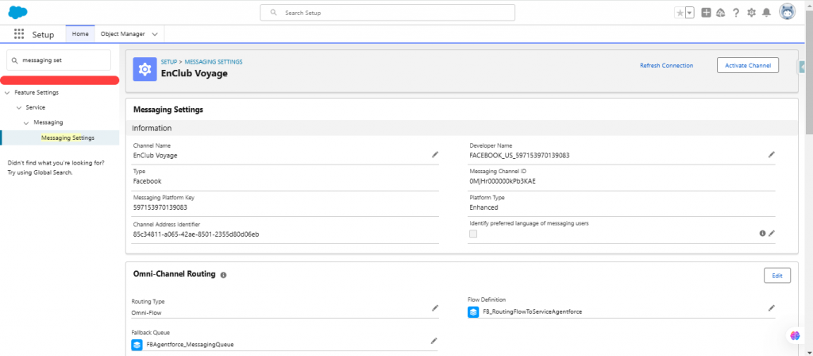Click info icon for preferred language
The image size is (813, 356).
(x=763, y=234)
